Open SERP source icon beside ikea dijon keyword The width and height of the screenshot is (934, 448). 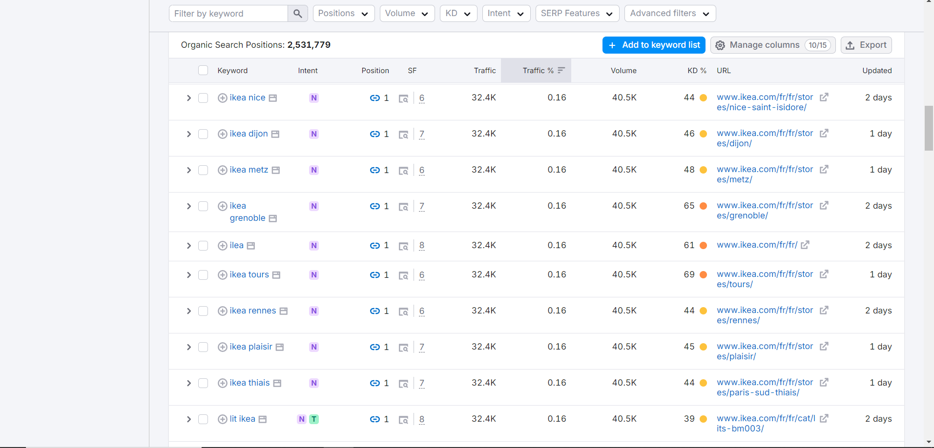pos(275,134)
